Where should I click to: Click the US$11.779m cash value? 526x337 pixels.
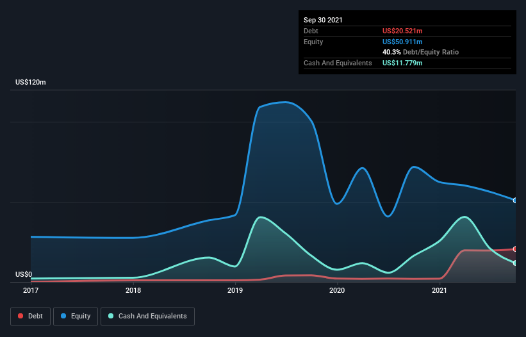[402, 63]
